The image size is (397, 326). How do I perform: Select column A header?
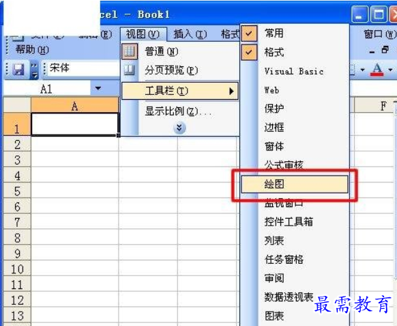(x=74, y=106)
